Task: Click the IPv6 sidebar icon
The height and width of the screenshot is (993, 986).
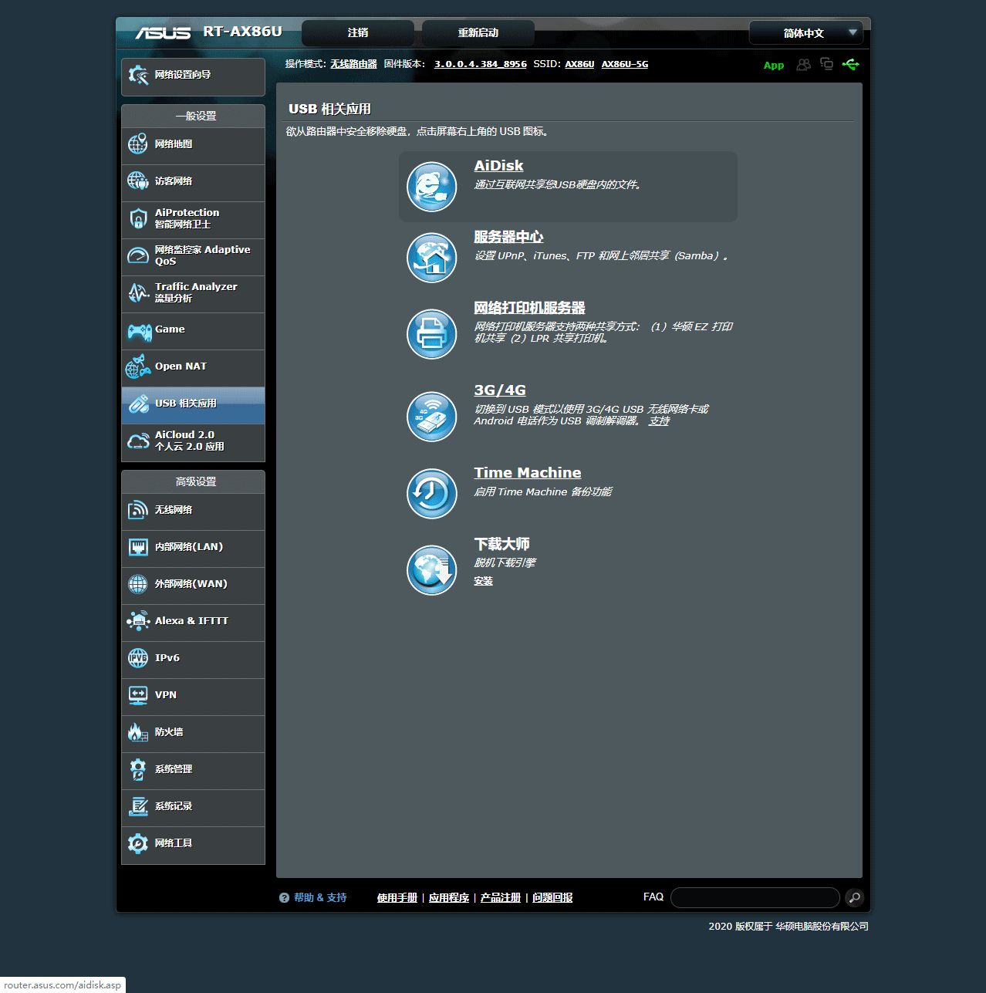Action: click(138, 657)
